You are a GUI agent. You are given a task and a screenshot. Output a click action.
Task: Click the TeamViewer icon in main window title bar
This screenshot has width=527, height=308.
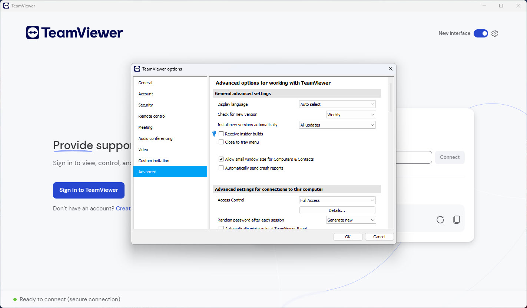[x=6, y=6]
